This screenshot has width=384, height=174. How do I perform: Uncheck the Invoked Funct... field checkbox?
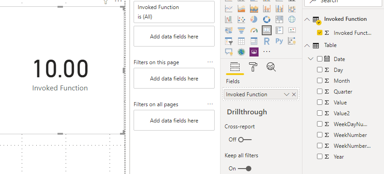coord(320,33)
